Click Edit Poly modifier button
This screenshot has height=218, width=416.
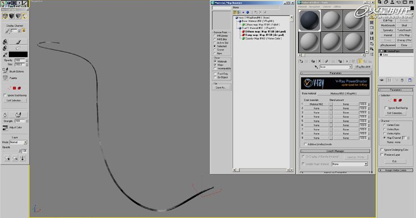click(x=388, y=21)
